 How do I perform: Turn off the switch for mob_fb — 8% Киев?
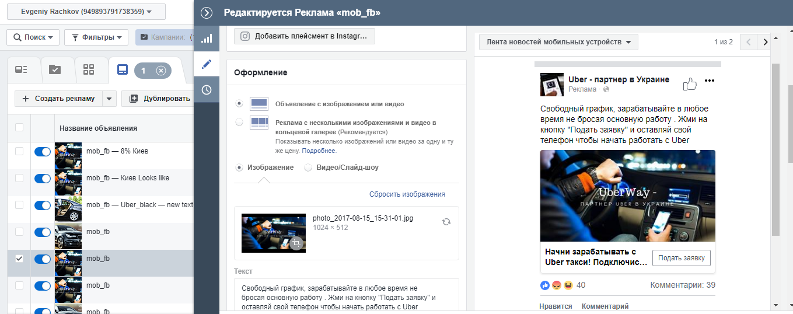pyautogui.click(x=43, y=152)
